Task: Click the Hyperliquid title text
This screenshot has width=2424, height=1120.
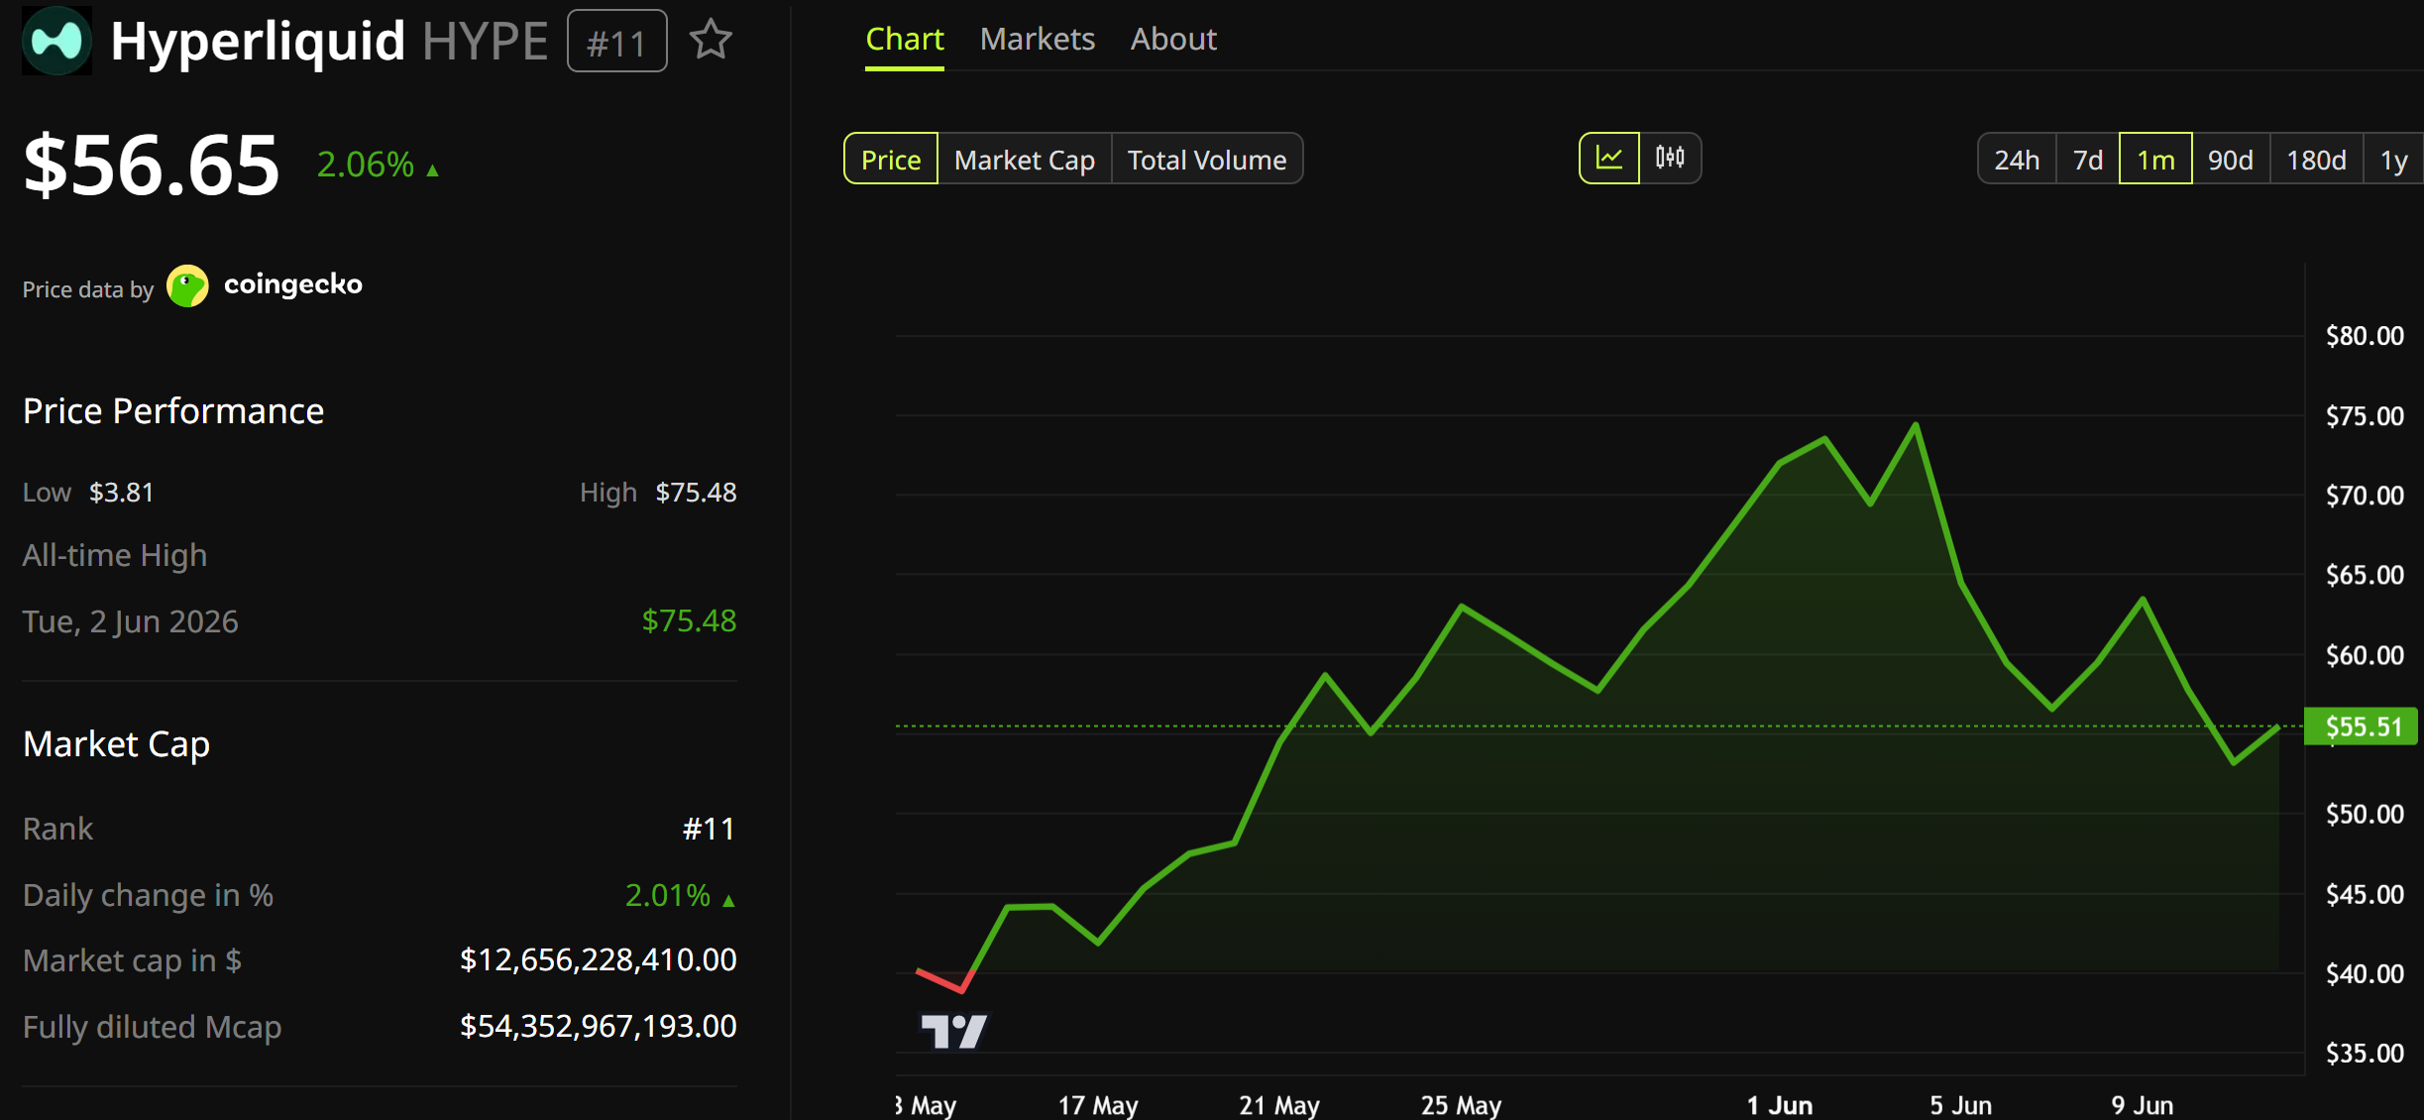Action: [258, 42]
